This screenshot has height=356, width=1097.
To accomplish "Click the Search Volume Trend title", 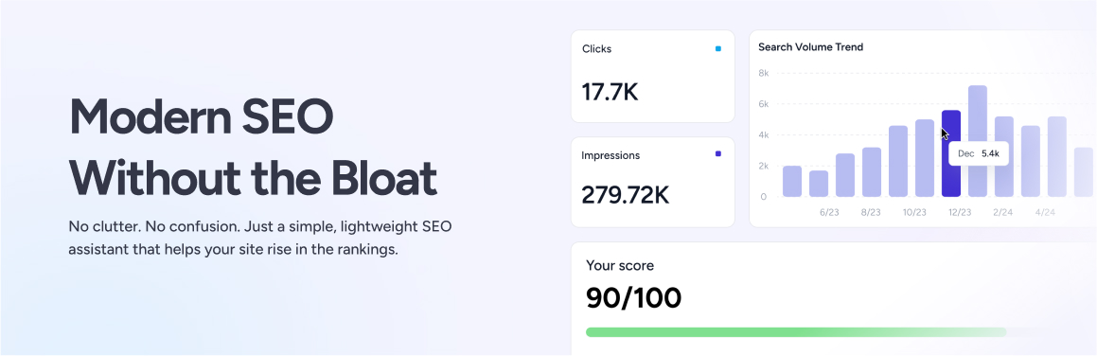I will tap(811, 46).
